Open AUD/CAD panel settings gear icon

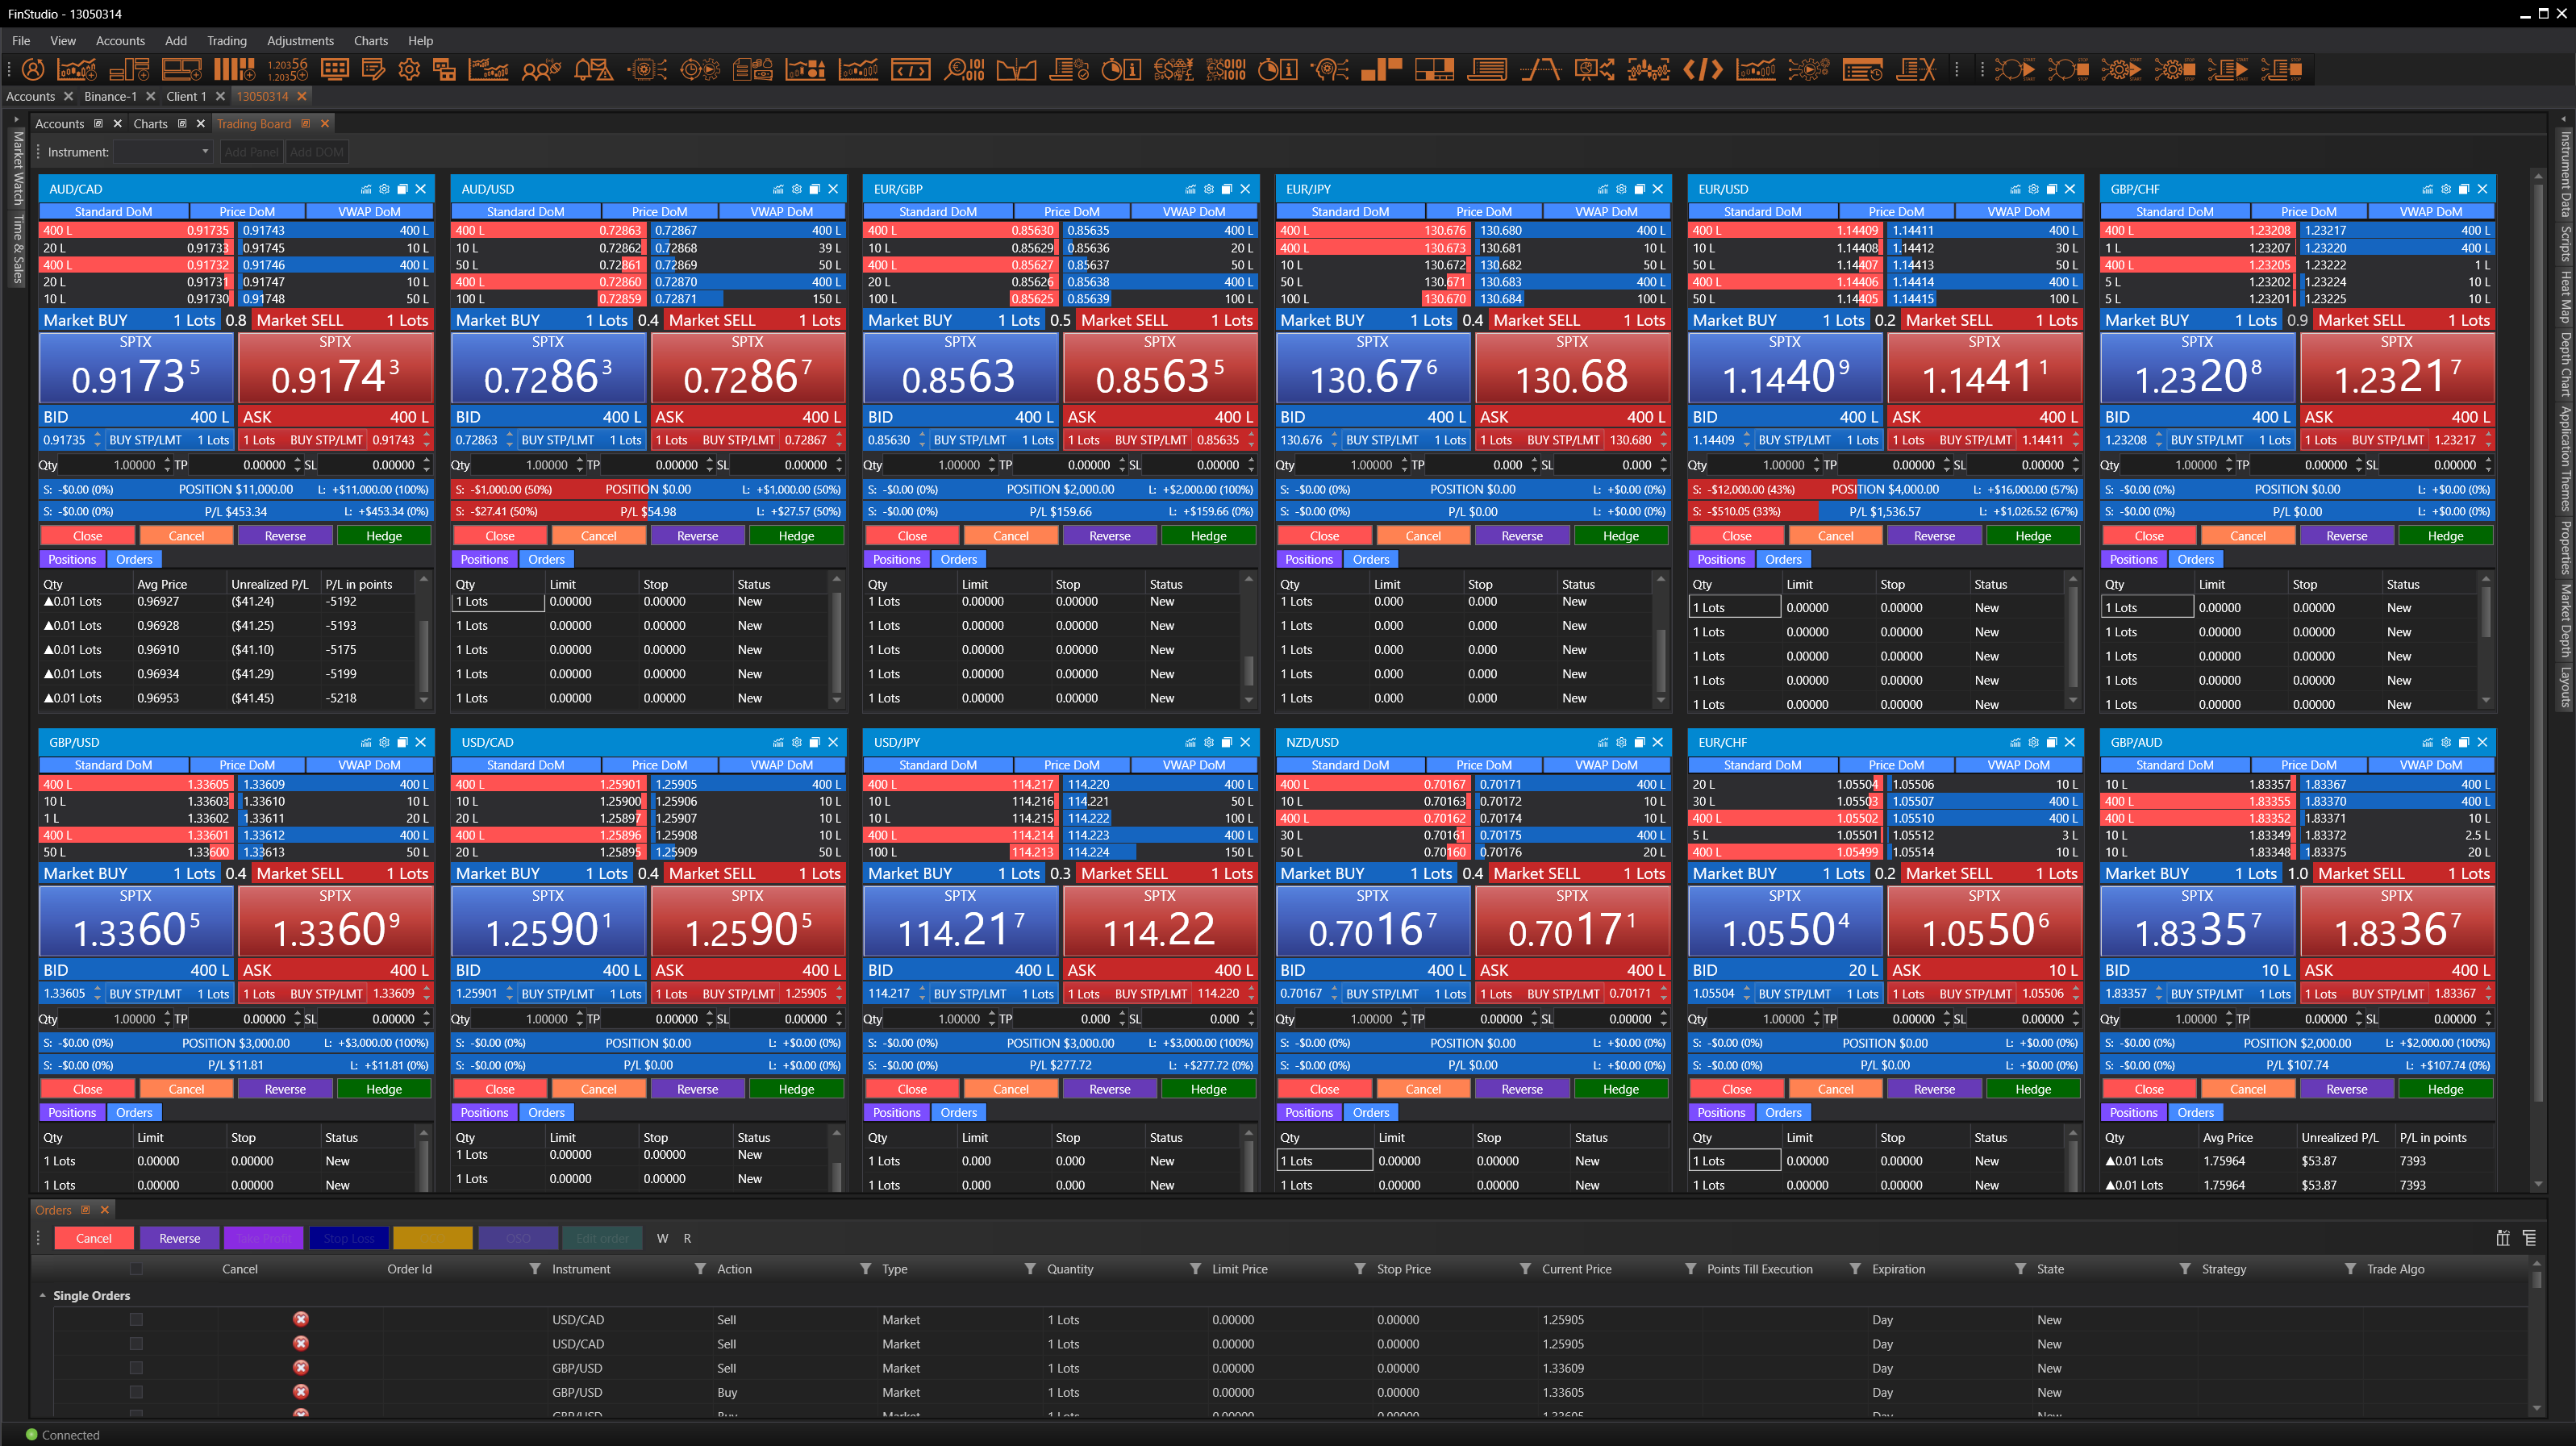pyautogui.click(x=384, y=189)
